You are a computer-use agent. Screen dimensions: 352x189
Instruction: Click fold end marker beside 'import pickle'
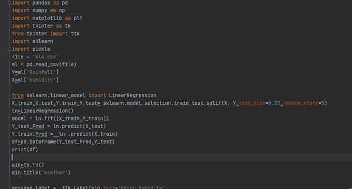(x=9, y=49)
